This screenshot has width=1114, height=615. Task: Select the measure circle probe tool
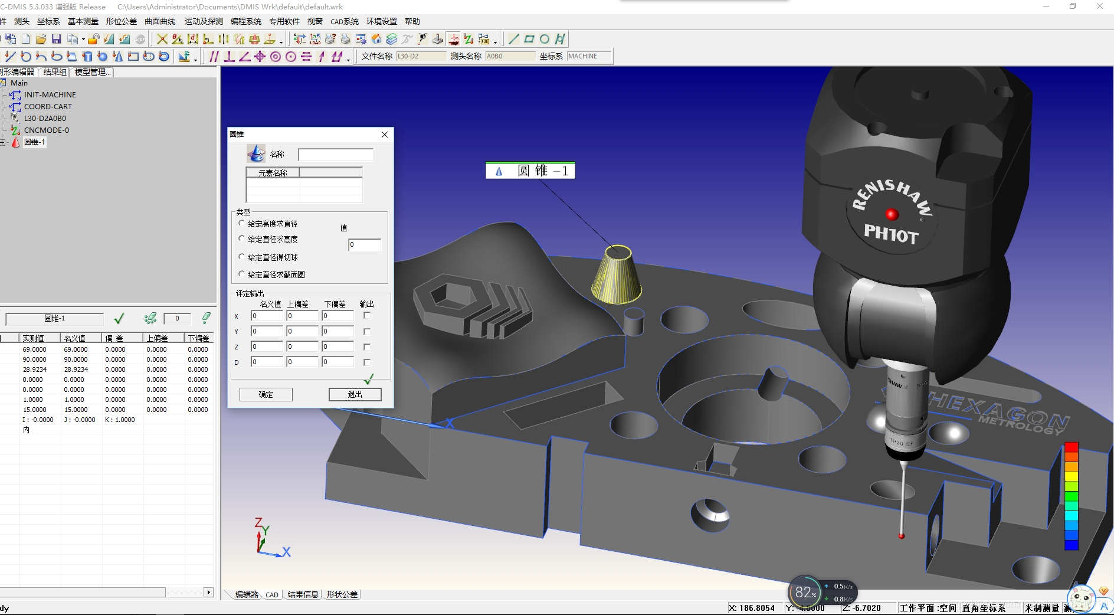click(x=25, y=57)
